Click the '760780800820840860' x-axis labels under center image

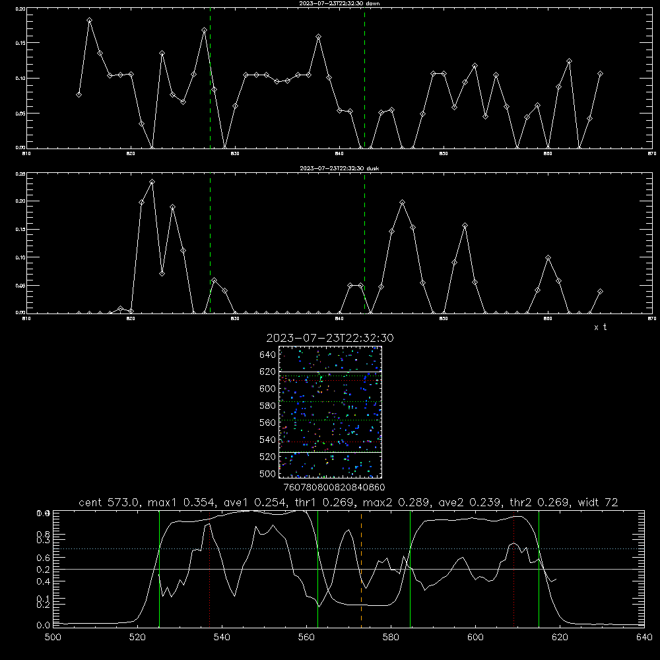334,487
